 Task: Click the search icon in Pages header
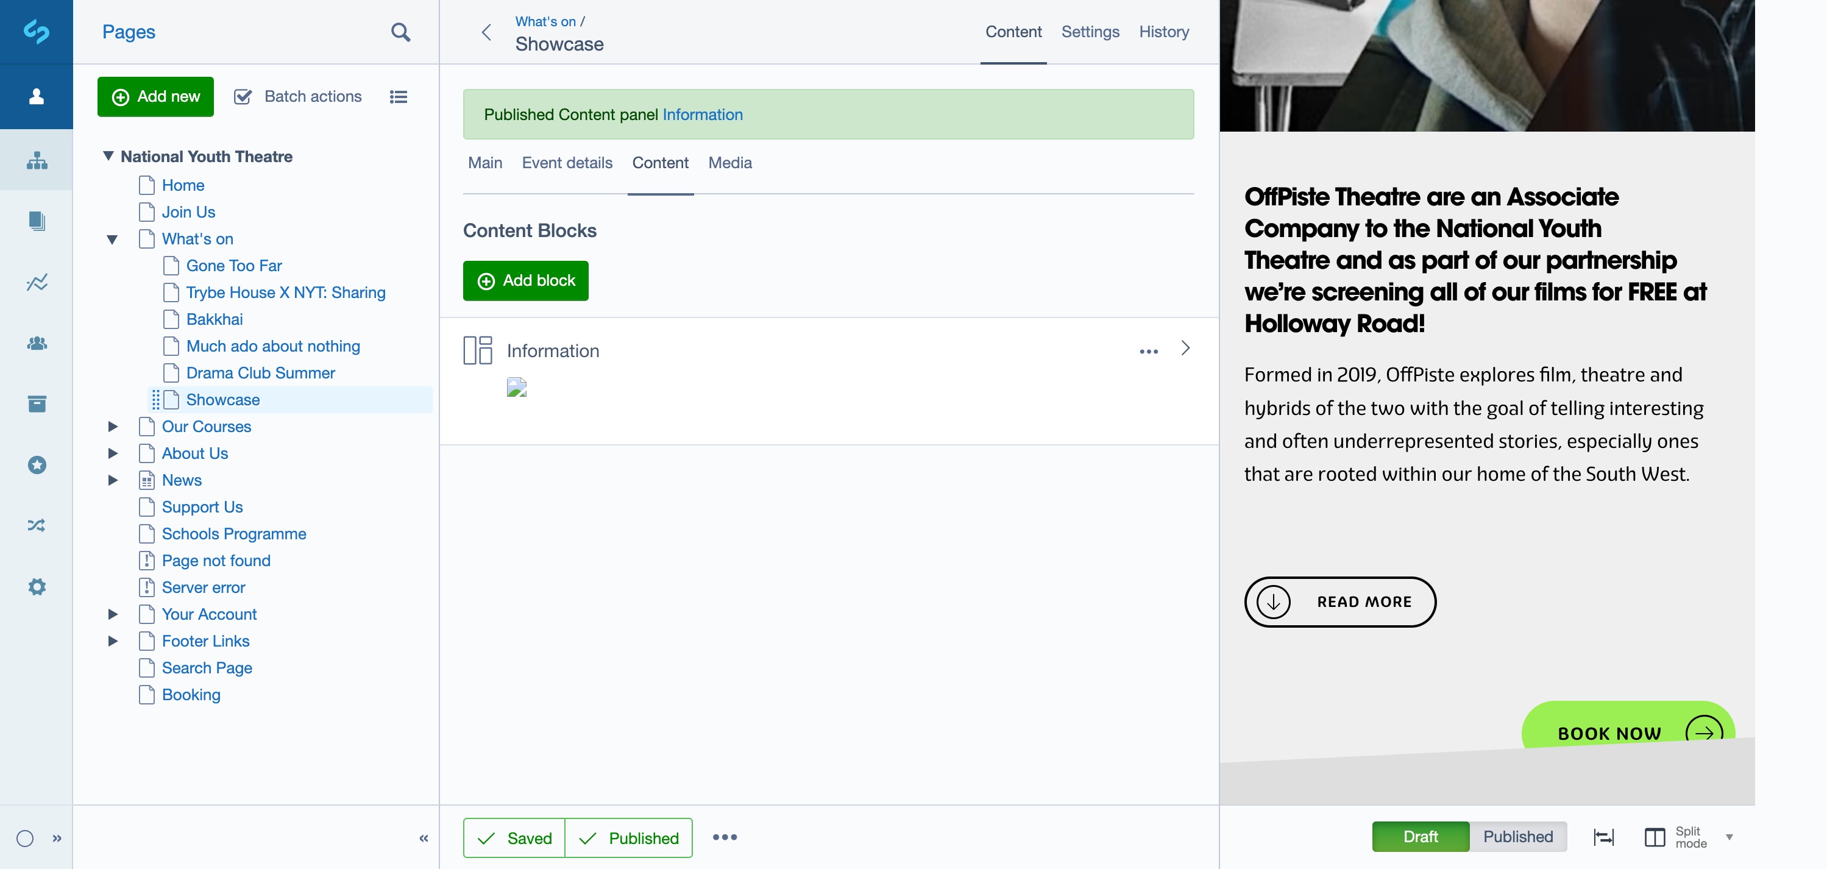[x=400, y=32]
